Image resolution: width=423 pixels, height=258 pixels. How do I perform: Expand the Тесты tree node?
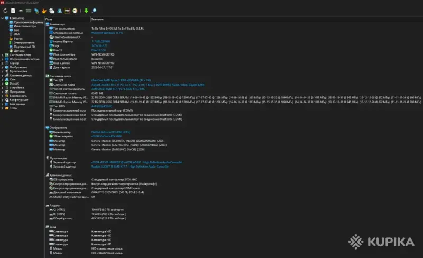point(2,107)
